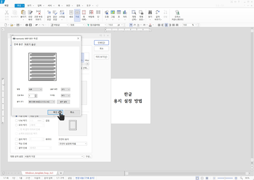Select Windows_template_hwp_3x3 document tab
The height and width of the screenshot is (180, 254).
pyautogui.click(x=39, y=173)
